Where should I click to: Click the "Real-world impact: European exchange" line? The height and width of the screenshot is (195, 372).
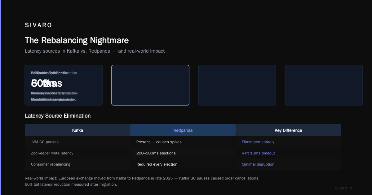pyautogui.click(x=142, y=178)
